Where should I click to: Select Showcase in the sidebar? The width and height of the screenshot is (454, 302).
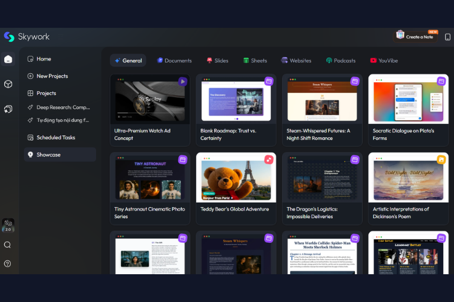point(60,155)
